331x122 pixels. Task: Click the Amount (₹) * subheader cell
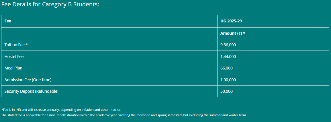click(x=233, y=33)
